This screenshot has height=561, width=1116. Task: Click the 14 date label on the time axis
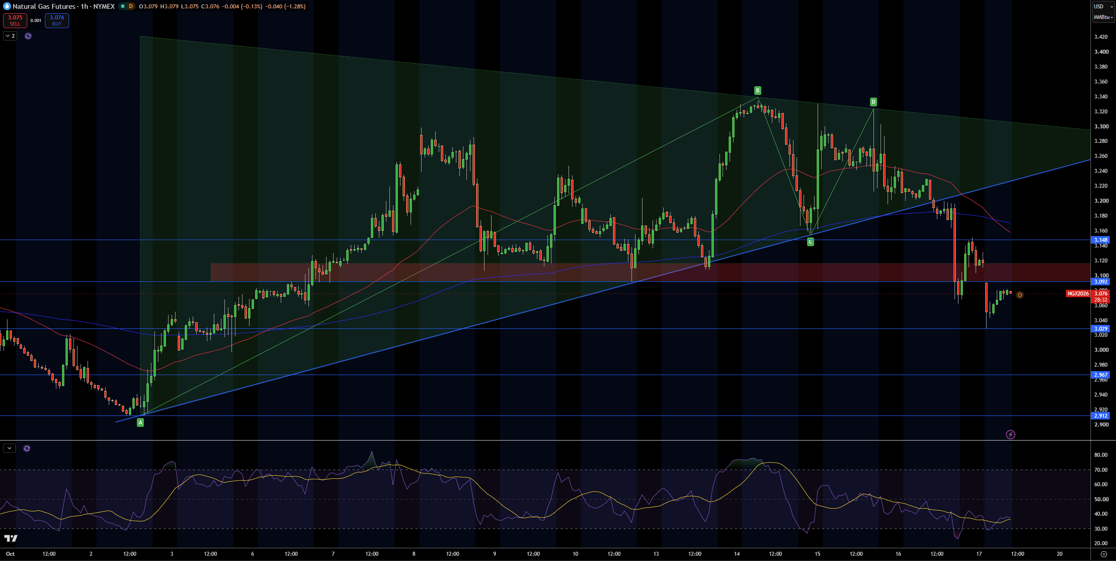(x=737, y=554)
